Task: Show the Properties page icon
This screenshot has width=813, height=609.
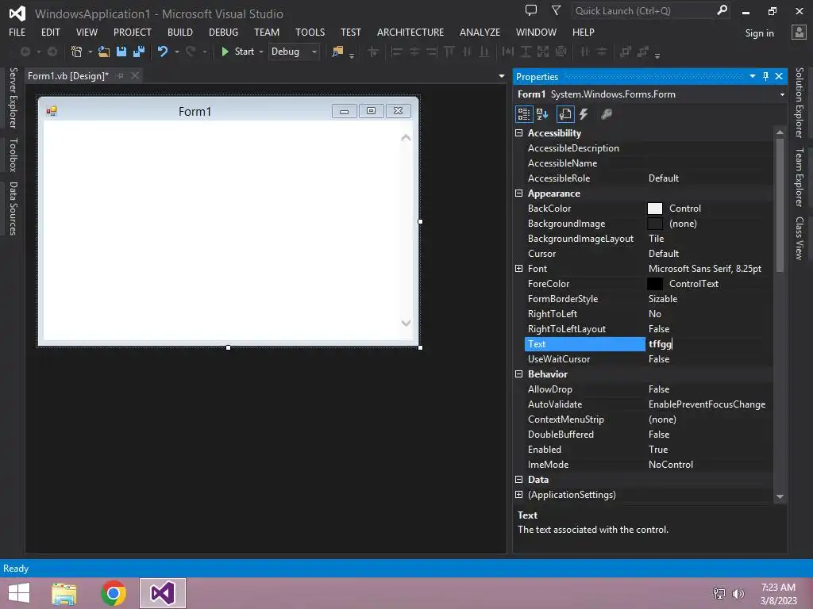Action: [565, 114]
